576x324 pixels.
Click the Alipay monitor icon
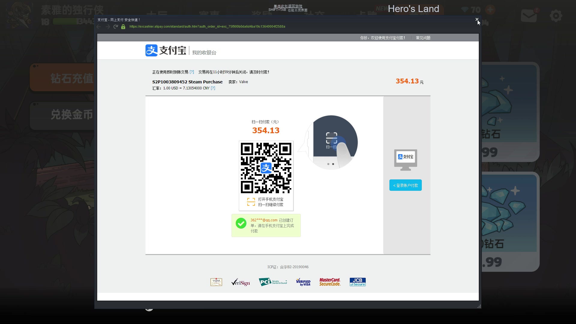tap(406, 160)
